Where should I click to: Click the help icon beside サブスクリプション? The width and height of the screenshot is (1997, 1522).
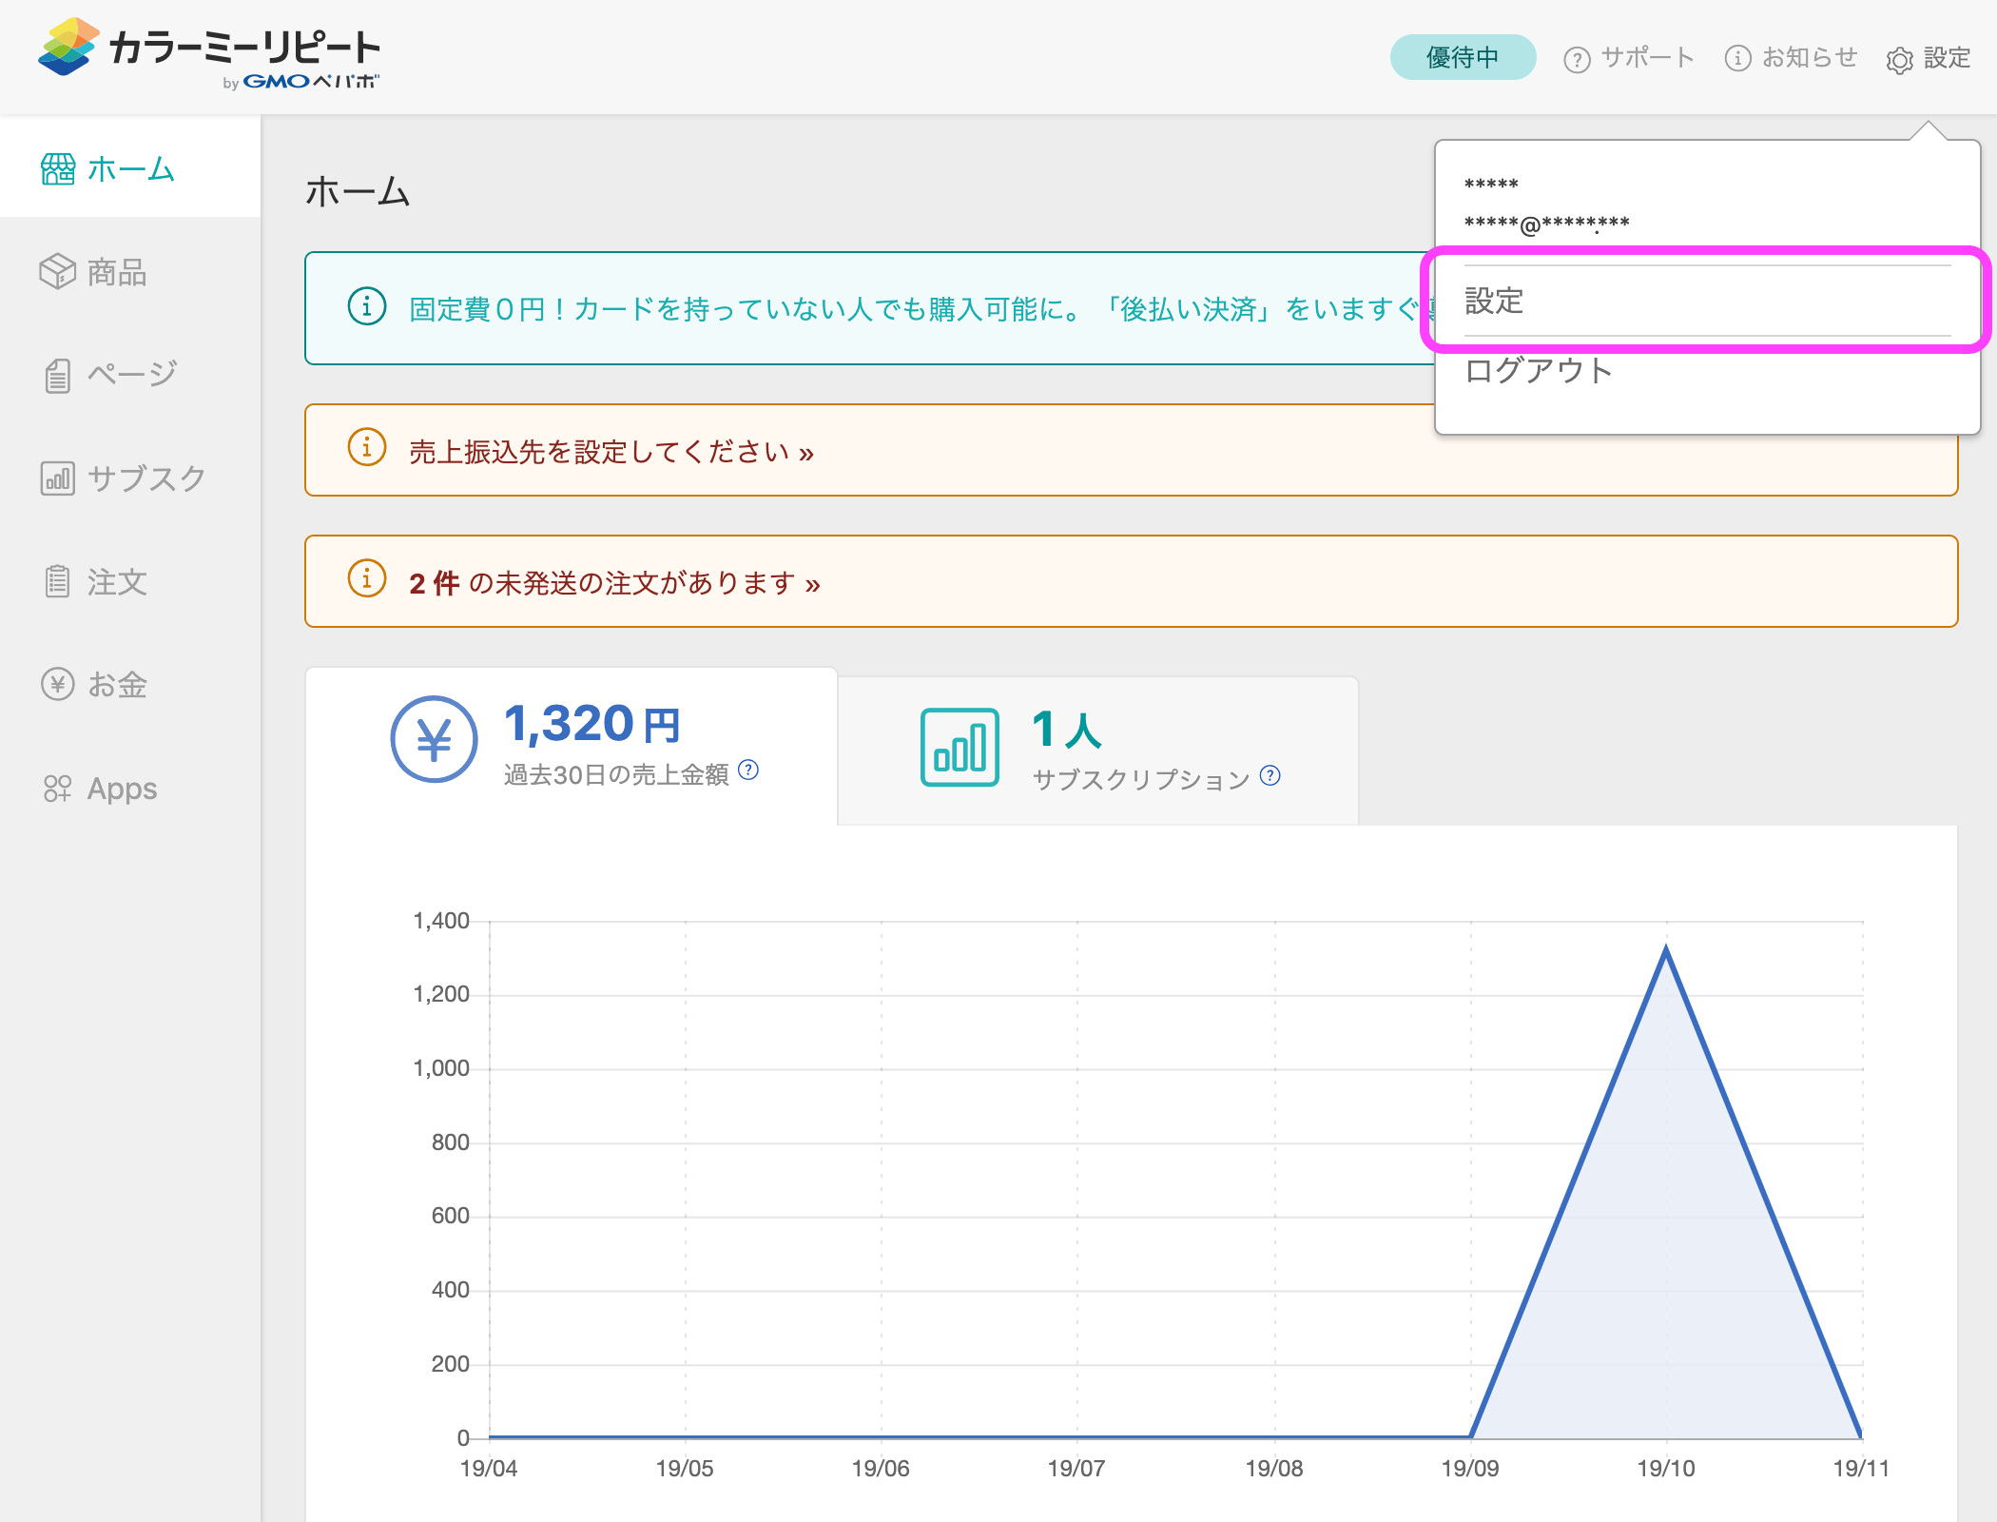coord(1270,775)
